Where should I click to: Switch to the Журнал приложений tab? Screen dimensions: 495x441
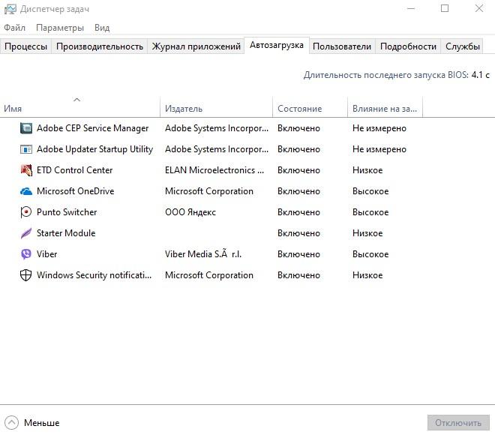coord(196,46)
